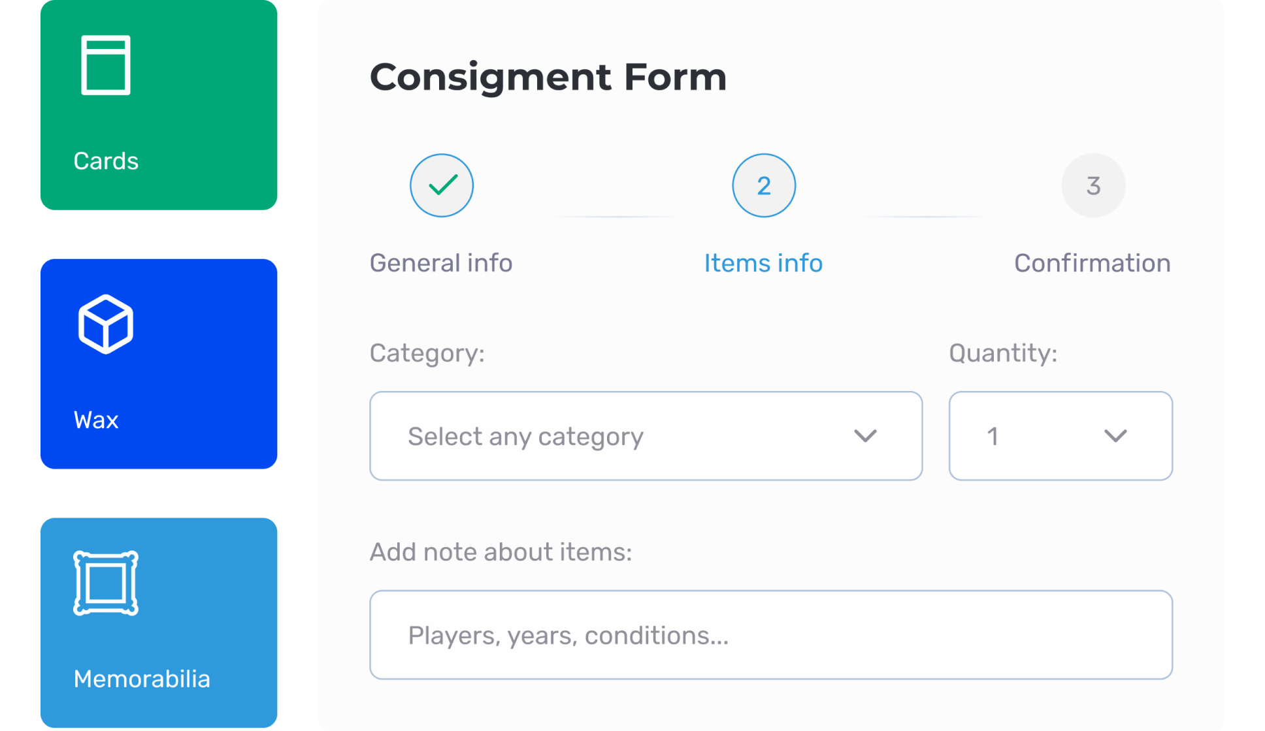This screenshot has height=731, width=1265.
Task: Click the step 2 circle
Action: pos(764,185)
